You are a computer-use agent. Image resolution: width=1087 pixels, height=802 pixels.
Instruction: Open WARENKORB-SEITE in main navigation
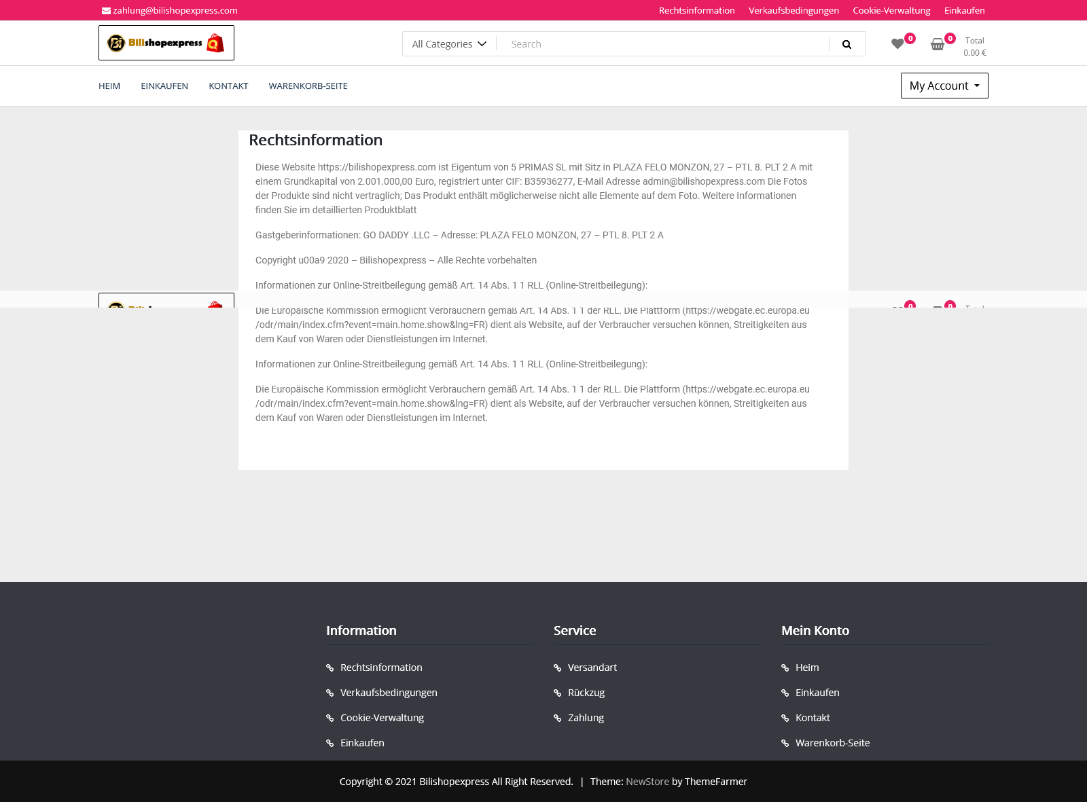point(308,86)
